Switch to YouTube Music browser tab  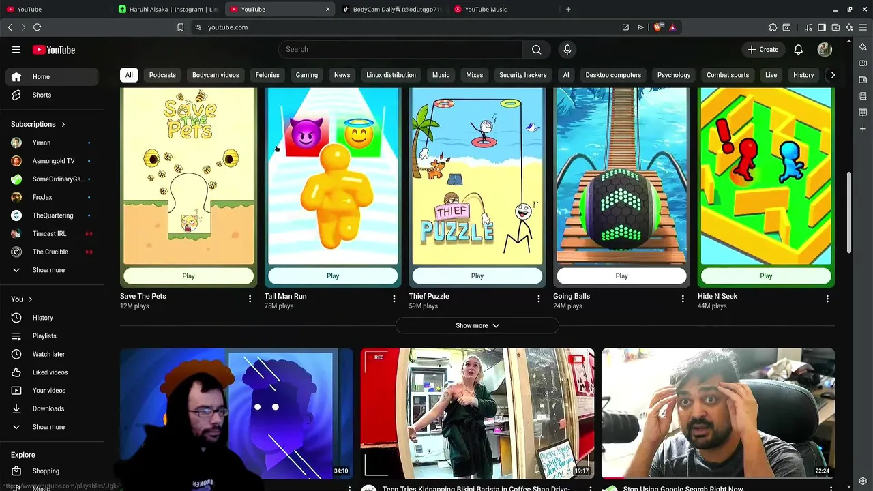tap(505, 9)
